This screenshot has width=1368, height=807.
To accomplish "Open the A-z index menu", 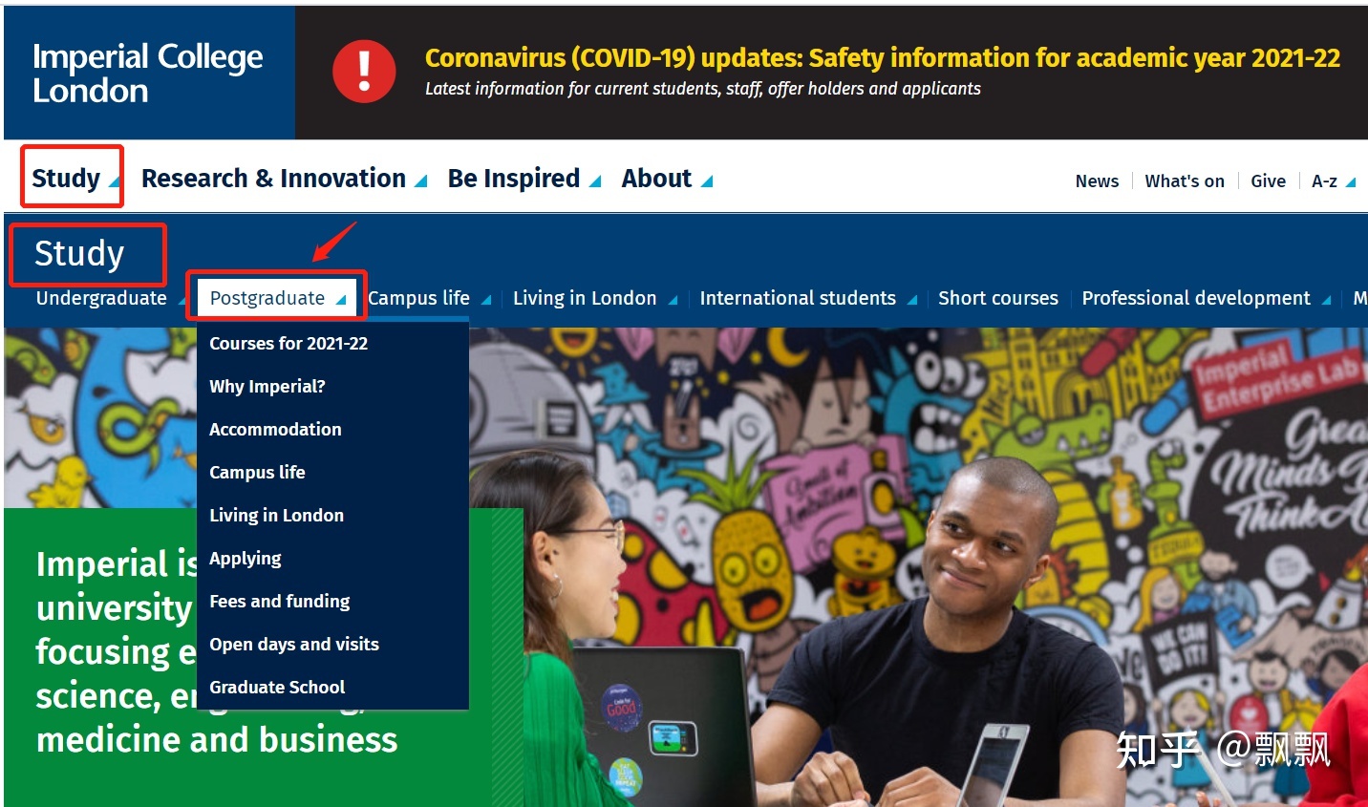I will point(1324,181).
